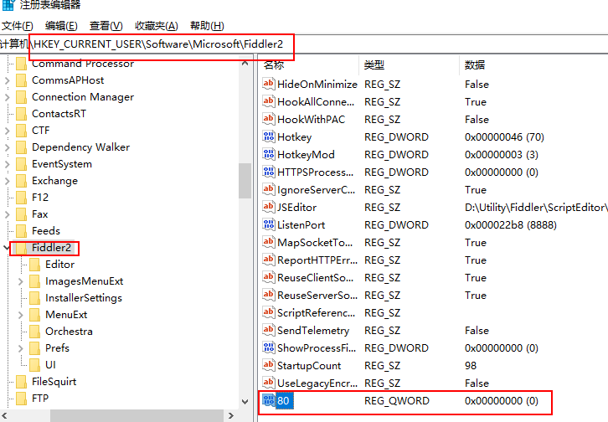The image size is (608, 422).
Task: Click the folder icon of EventSystem
Action: coord(22,164)
